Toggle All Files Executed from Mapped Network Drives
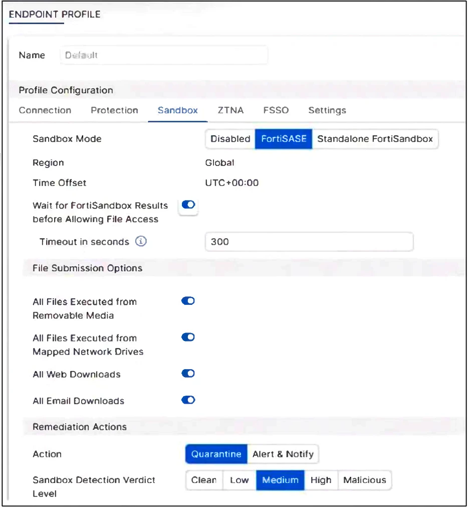This screenshot has height=508, width=469. click(x=188, y=337)
